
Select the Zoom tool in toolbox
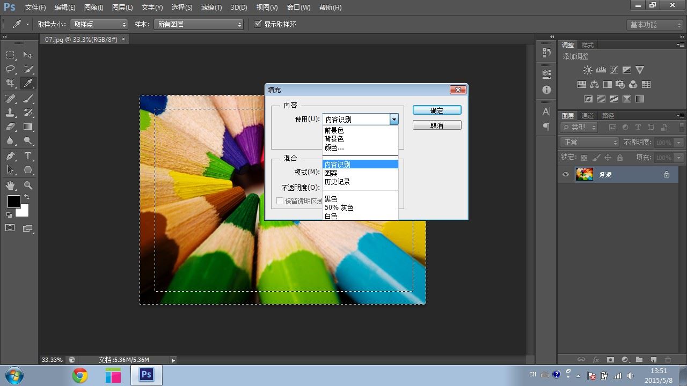point(28,185)
